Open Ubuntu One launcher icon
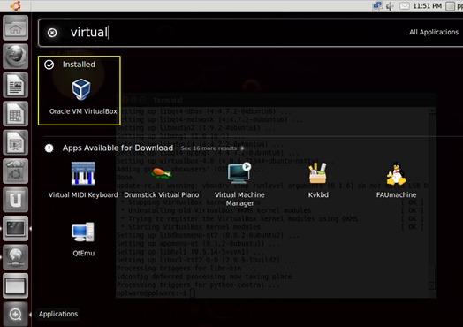 coord(15,200)
